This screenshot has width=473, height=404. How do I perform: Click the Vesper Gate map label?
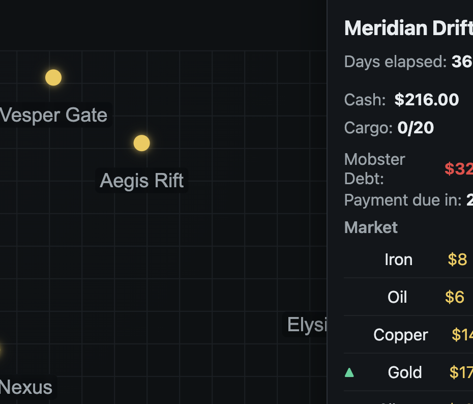[54, 115]
